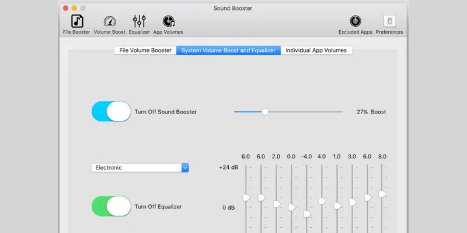The image size is (467, 233).
Task: Open the Preferences toolbar icon
Action: point(389,22)
